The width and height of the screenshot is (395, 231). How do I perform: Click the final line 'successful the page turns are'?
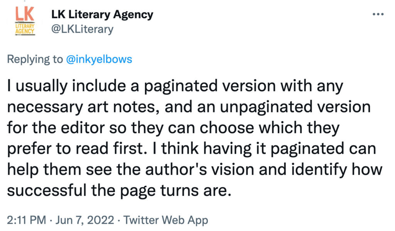pyautogui.click(x=119, y=190)
